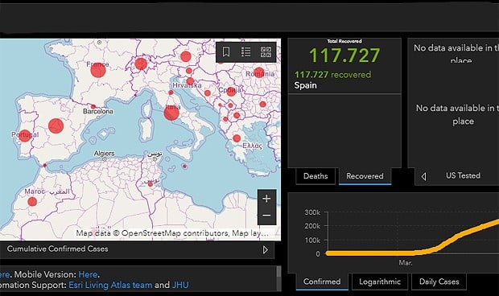Select the case marker over Spain

pos(56,126)
